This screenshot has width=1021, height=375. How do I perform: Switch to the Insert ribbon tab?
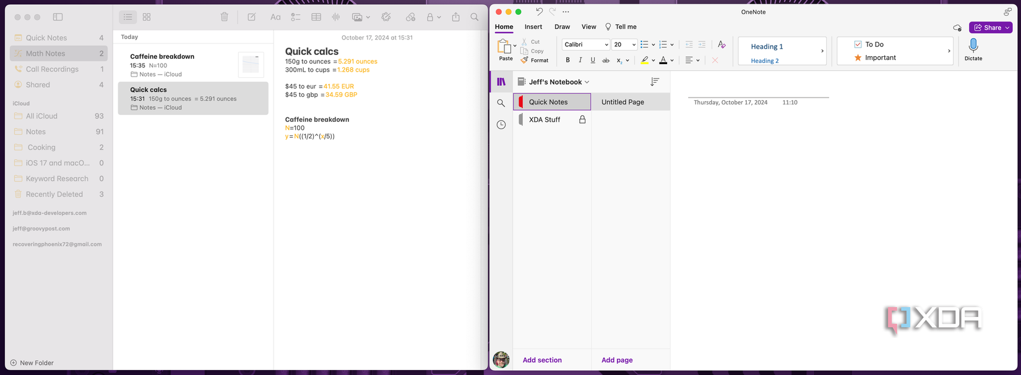(533, 27)
